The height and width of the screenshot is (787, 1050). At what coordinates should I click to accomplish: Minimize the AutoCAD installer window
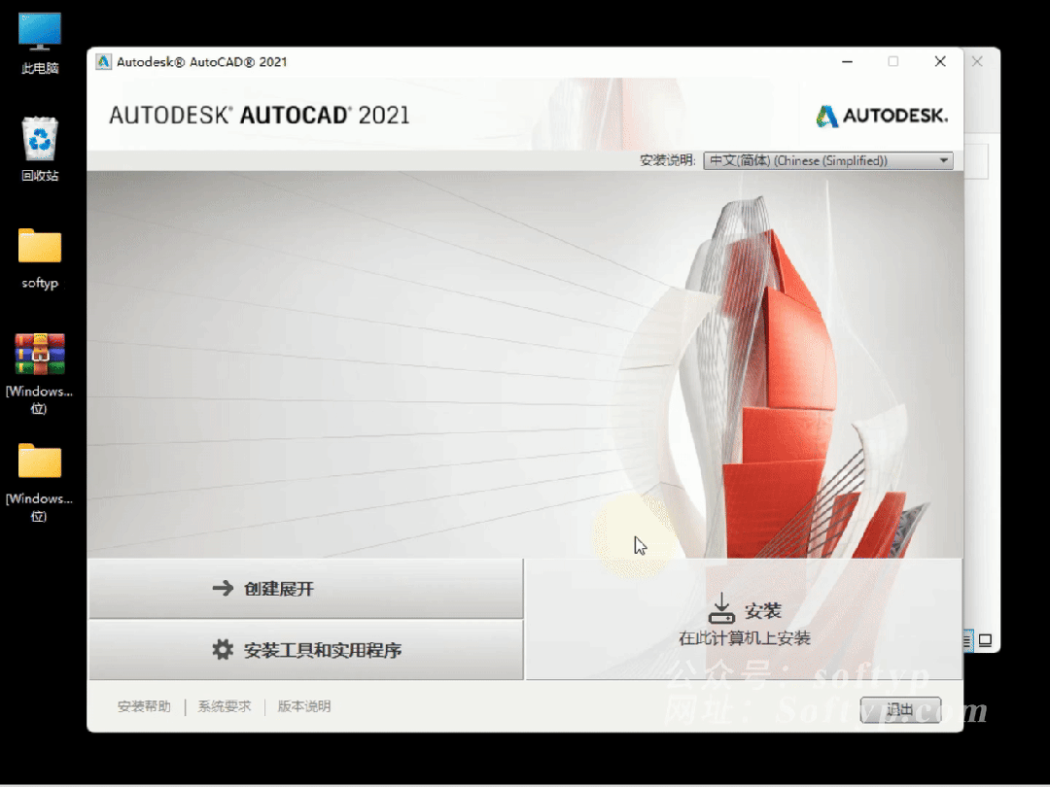(847, 61)
